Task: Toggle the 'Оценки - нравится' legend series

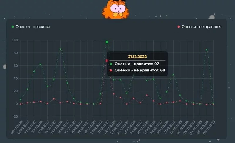Action: [31, 27]
